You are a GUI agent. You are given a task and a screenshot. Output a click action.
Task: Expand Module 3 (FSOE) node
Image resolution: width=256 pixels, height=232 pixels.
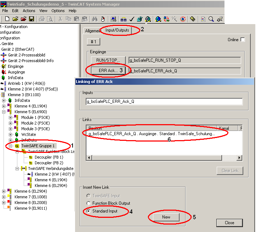click(10, 129)
